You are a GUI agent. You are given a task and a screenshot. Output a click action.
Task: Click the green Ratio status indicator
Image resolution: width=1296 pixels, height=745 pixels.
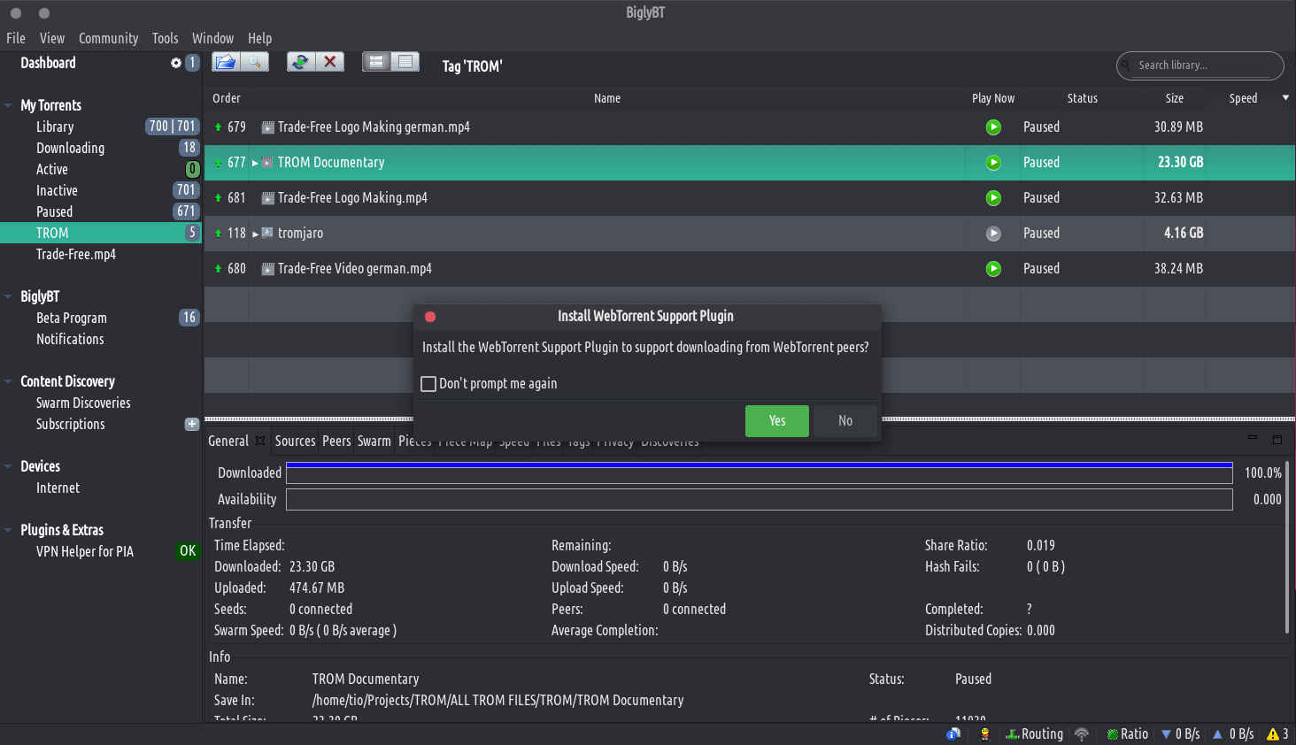1127,733
